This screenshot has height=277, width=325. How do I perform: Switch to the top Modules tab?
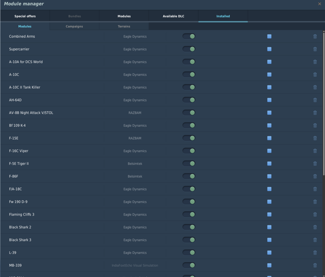pos(124,16)
